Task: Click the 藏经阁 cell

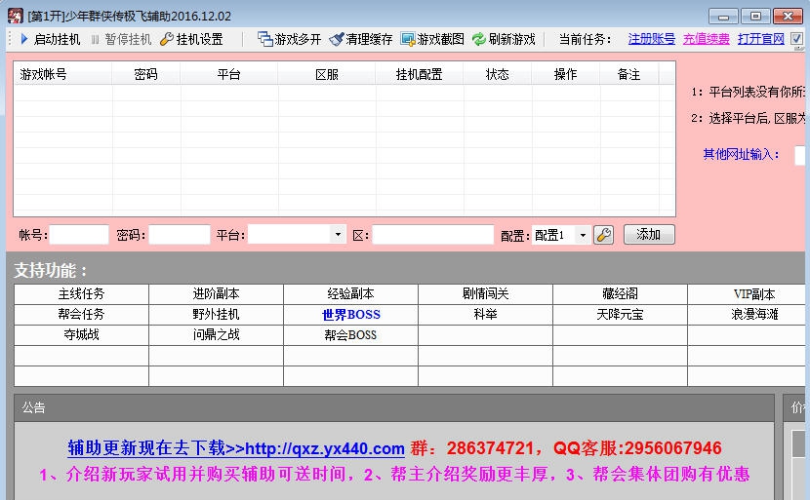Action: 620,294
